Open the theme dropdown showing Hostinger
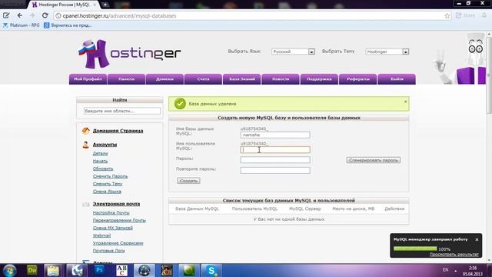Image resolution: width=492 pixels, height=277 pixels. click(x=387, y=52)
